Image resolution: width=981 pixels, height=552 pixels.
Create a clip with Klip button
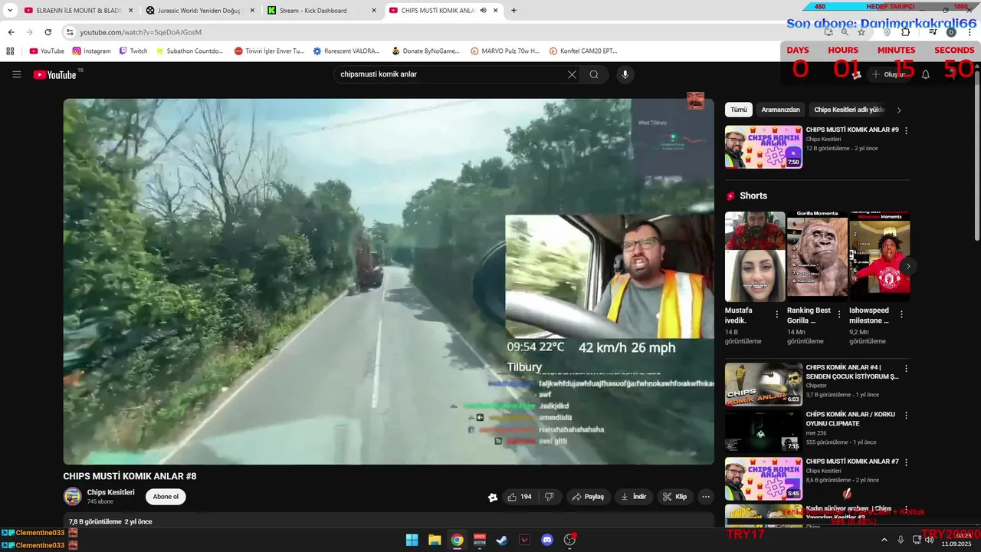pos(674,497)
